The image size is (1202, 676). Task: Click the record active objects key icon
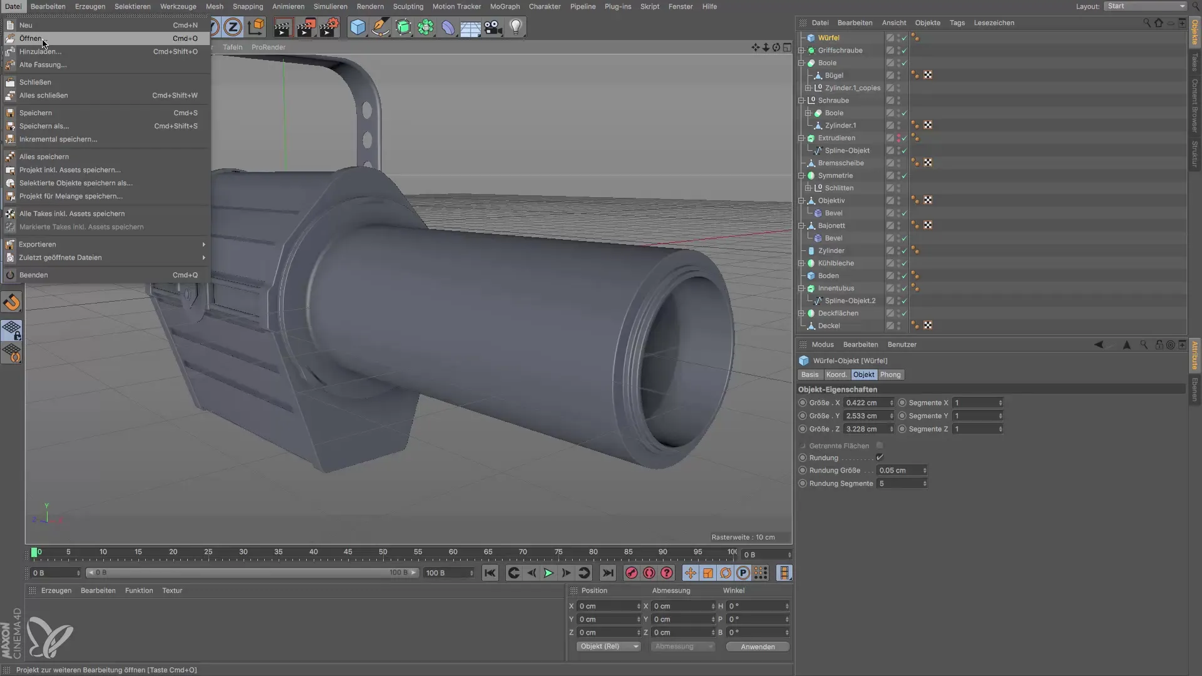632,573
